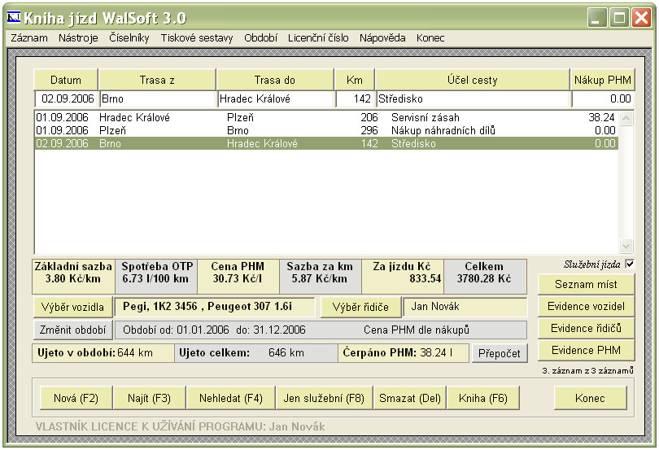The image size is (659, 450).
Task: Open Evidence vozidel
Action: (586, 306)
